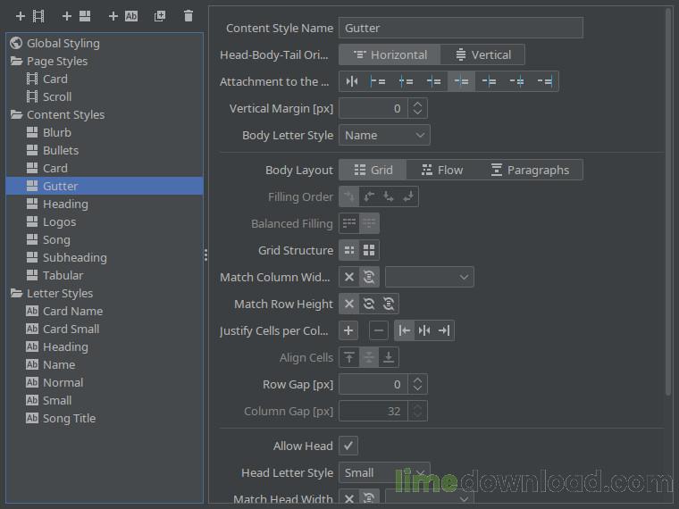Viewport: 679px width, 509px height.
Task: Add a justify cells column with plus
Action: 348,330
